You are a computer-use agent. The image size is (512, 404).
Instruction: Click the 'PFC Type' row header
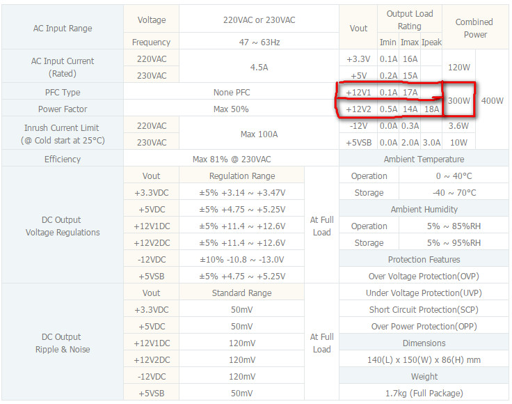click(63, 92)
